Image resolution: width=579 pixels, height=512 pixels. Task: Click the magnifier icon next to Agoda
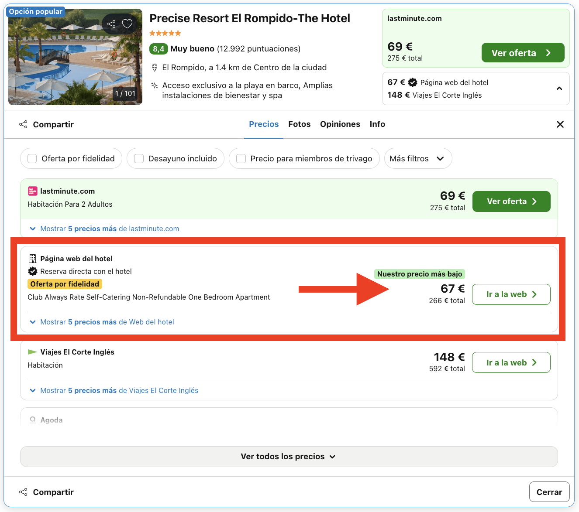[x=32, y=420]
